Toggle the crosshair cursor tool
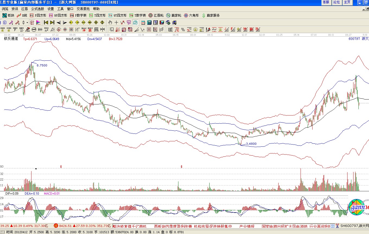The height and width of the screenshot is (234, 369). (116, 23)
